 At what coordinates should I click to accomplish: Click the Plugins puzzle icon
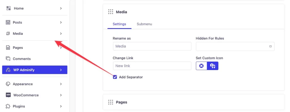[8, 106]
